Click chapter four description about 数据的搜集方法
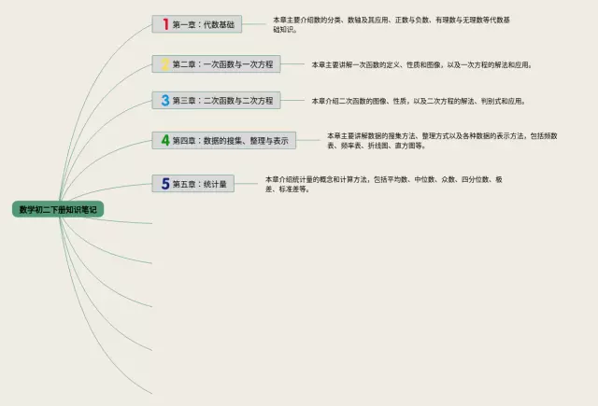This screenshot has height=406, width=598. (x=442, y=141)
